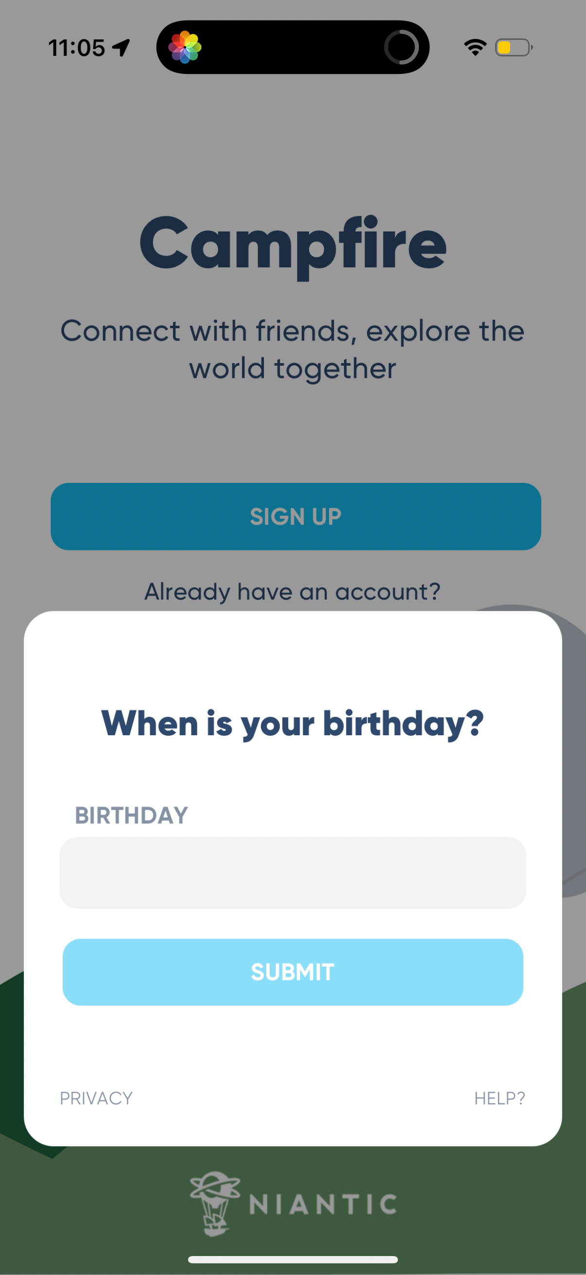The width and height of the screenshot is (586, 1275).
Task: Tap "Already have an account?" text
Action: coord(292,591)
